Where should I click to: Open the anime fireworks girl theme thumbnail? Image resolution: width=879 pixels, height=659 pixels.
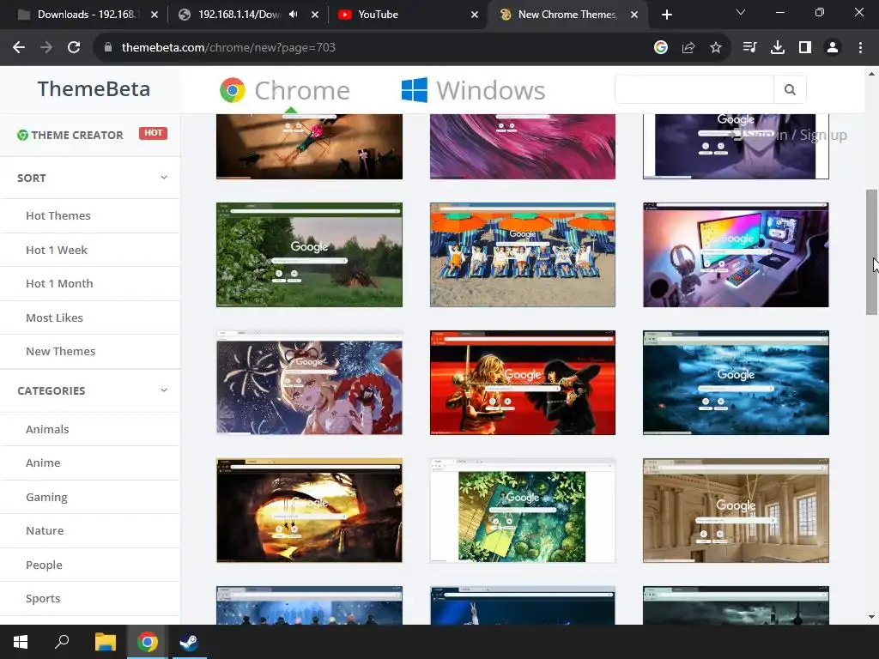[x=309, y=383]
